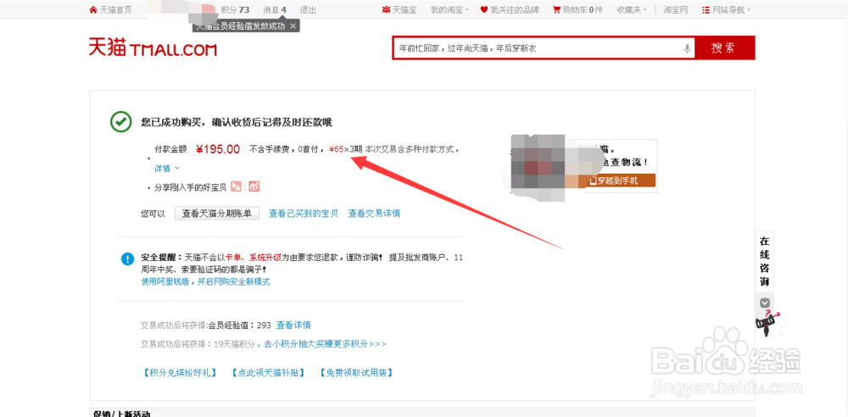The height and width of the screenshot is (417, 848).
Task: Click the 退出 logout link
Action: 309,9
